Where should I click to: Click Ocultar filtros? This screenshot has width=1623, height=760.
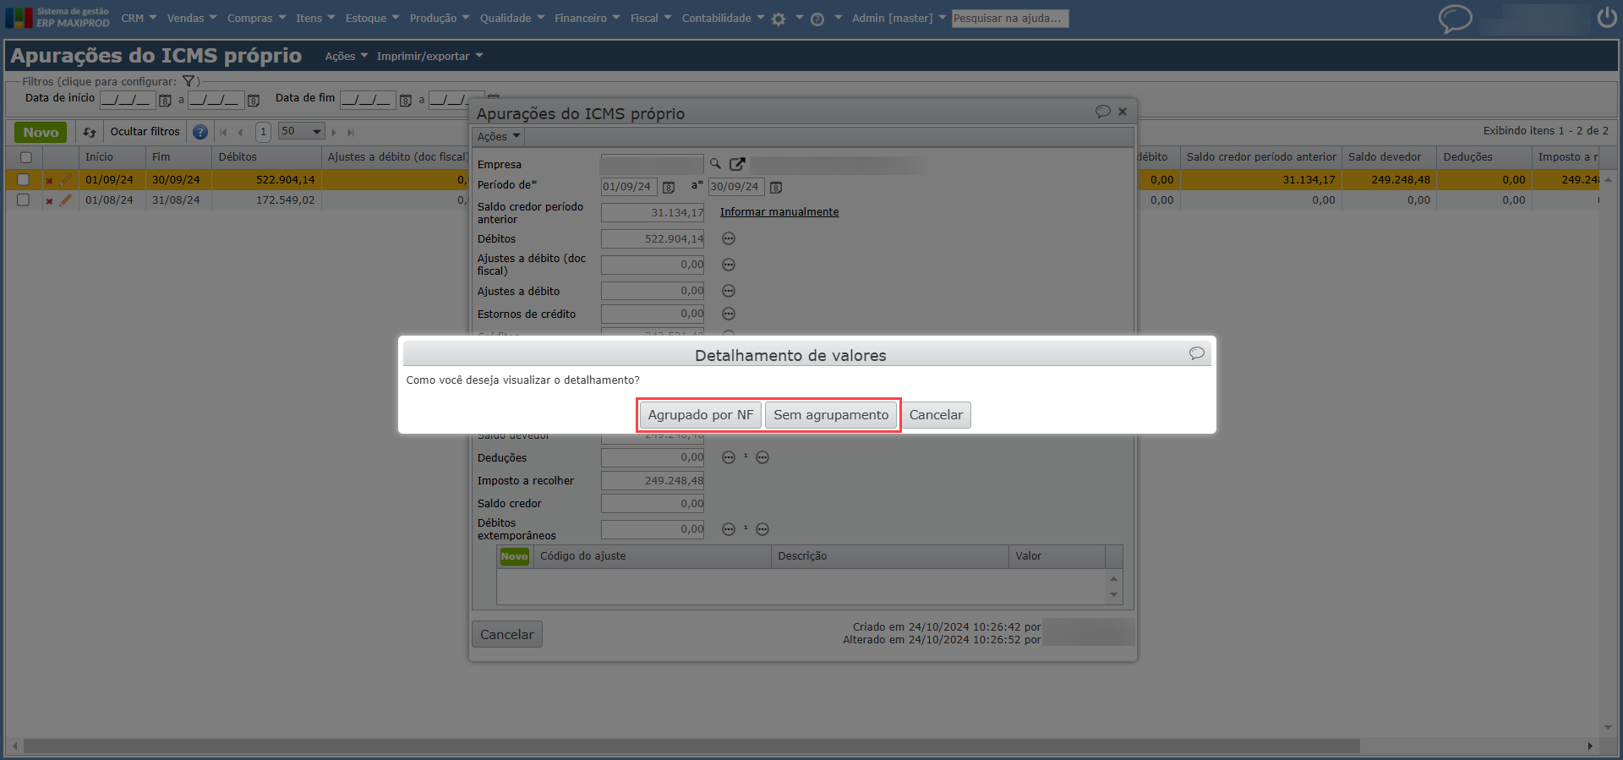(x=145, y=132)
